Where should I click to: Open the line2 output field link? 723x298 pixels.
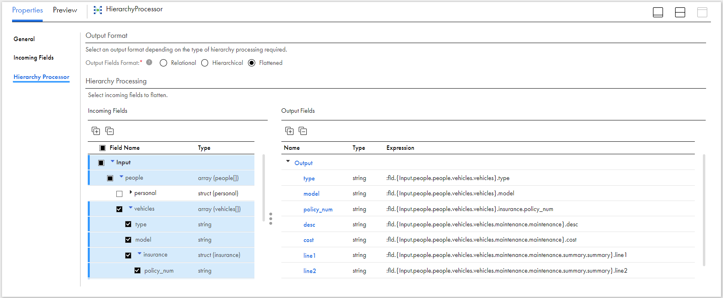310,271
